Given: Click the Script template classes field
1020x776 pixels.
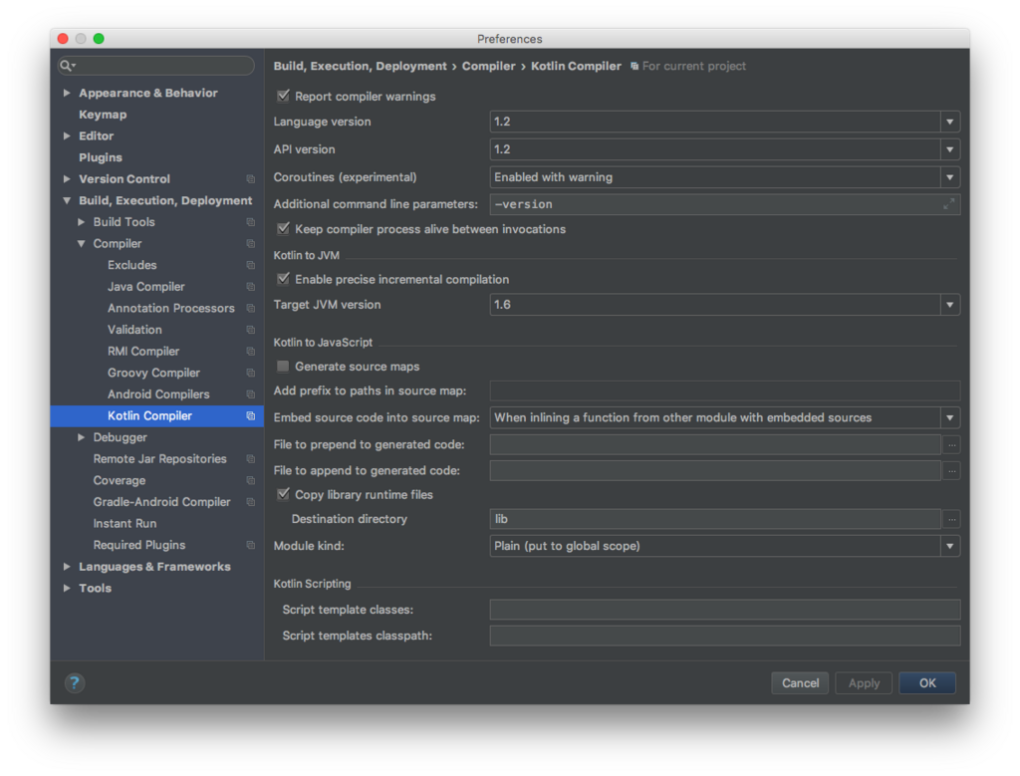Looking at the screenshot, I should click(x=725, y=610).
